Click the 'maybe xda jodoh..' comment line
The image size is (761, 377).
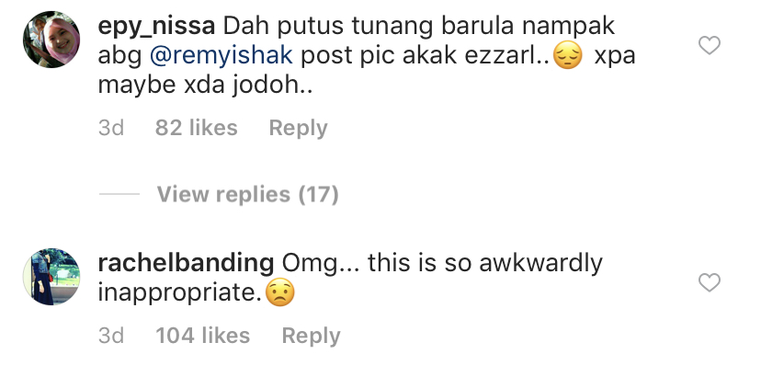tap(205, 86)
